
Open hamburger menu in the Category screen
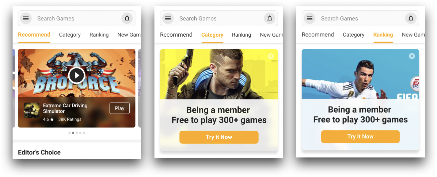pos(168,18)
